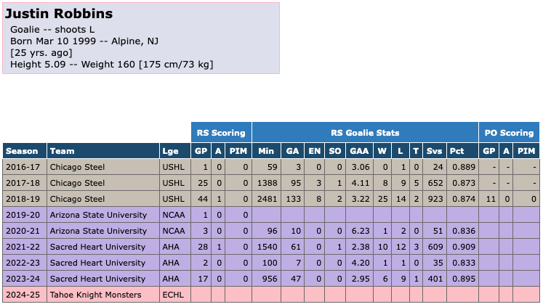Open Sacred Heart University in 2023-24 row

97,279
